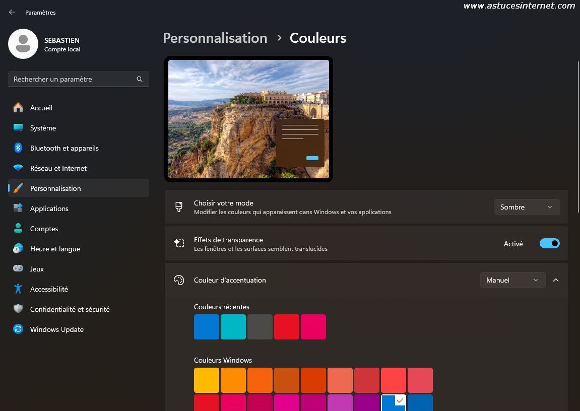Select the salmon Windows color swatch
Viewport: 580px width, 411px height.
tap(340, 380)
